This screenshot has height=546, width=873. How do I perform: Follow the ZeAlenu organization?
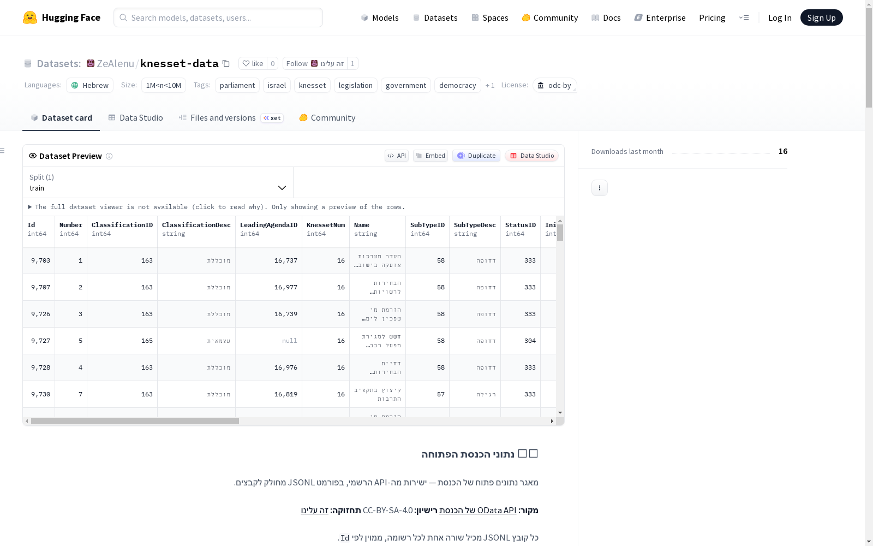(x=315, y=63)
